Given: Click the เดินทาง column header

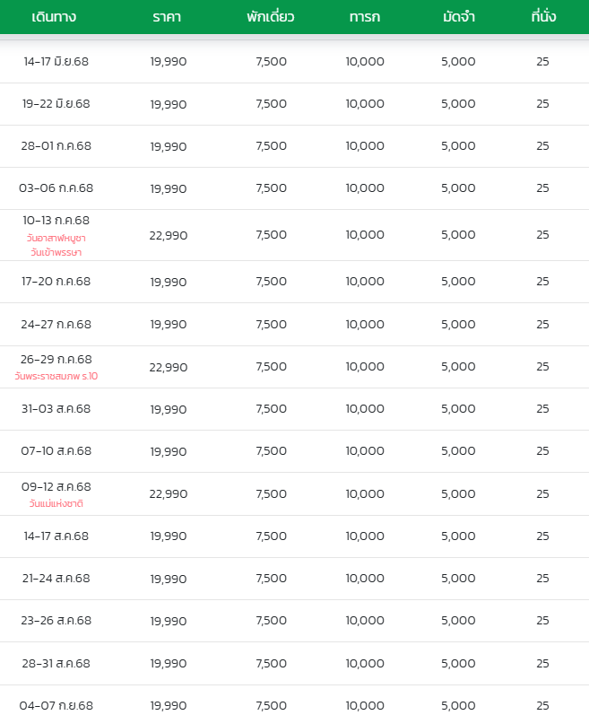Looking at the screenshot, I should pos(54,17).
